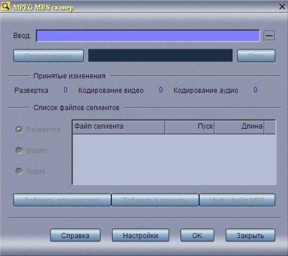288x256 pixels.
Task: Click the Список файлов сегментов heading
Action: [76, 108]
